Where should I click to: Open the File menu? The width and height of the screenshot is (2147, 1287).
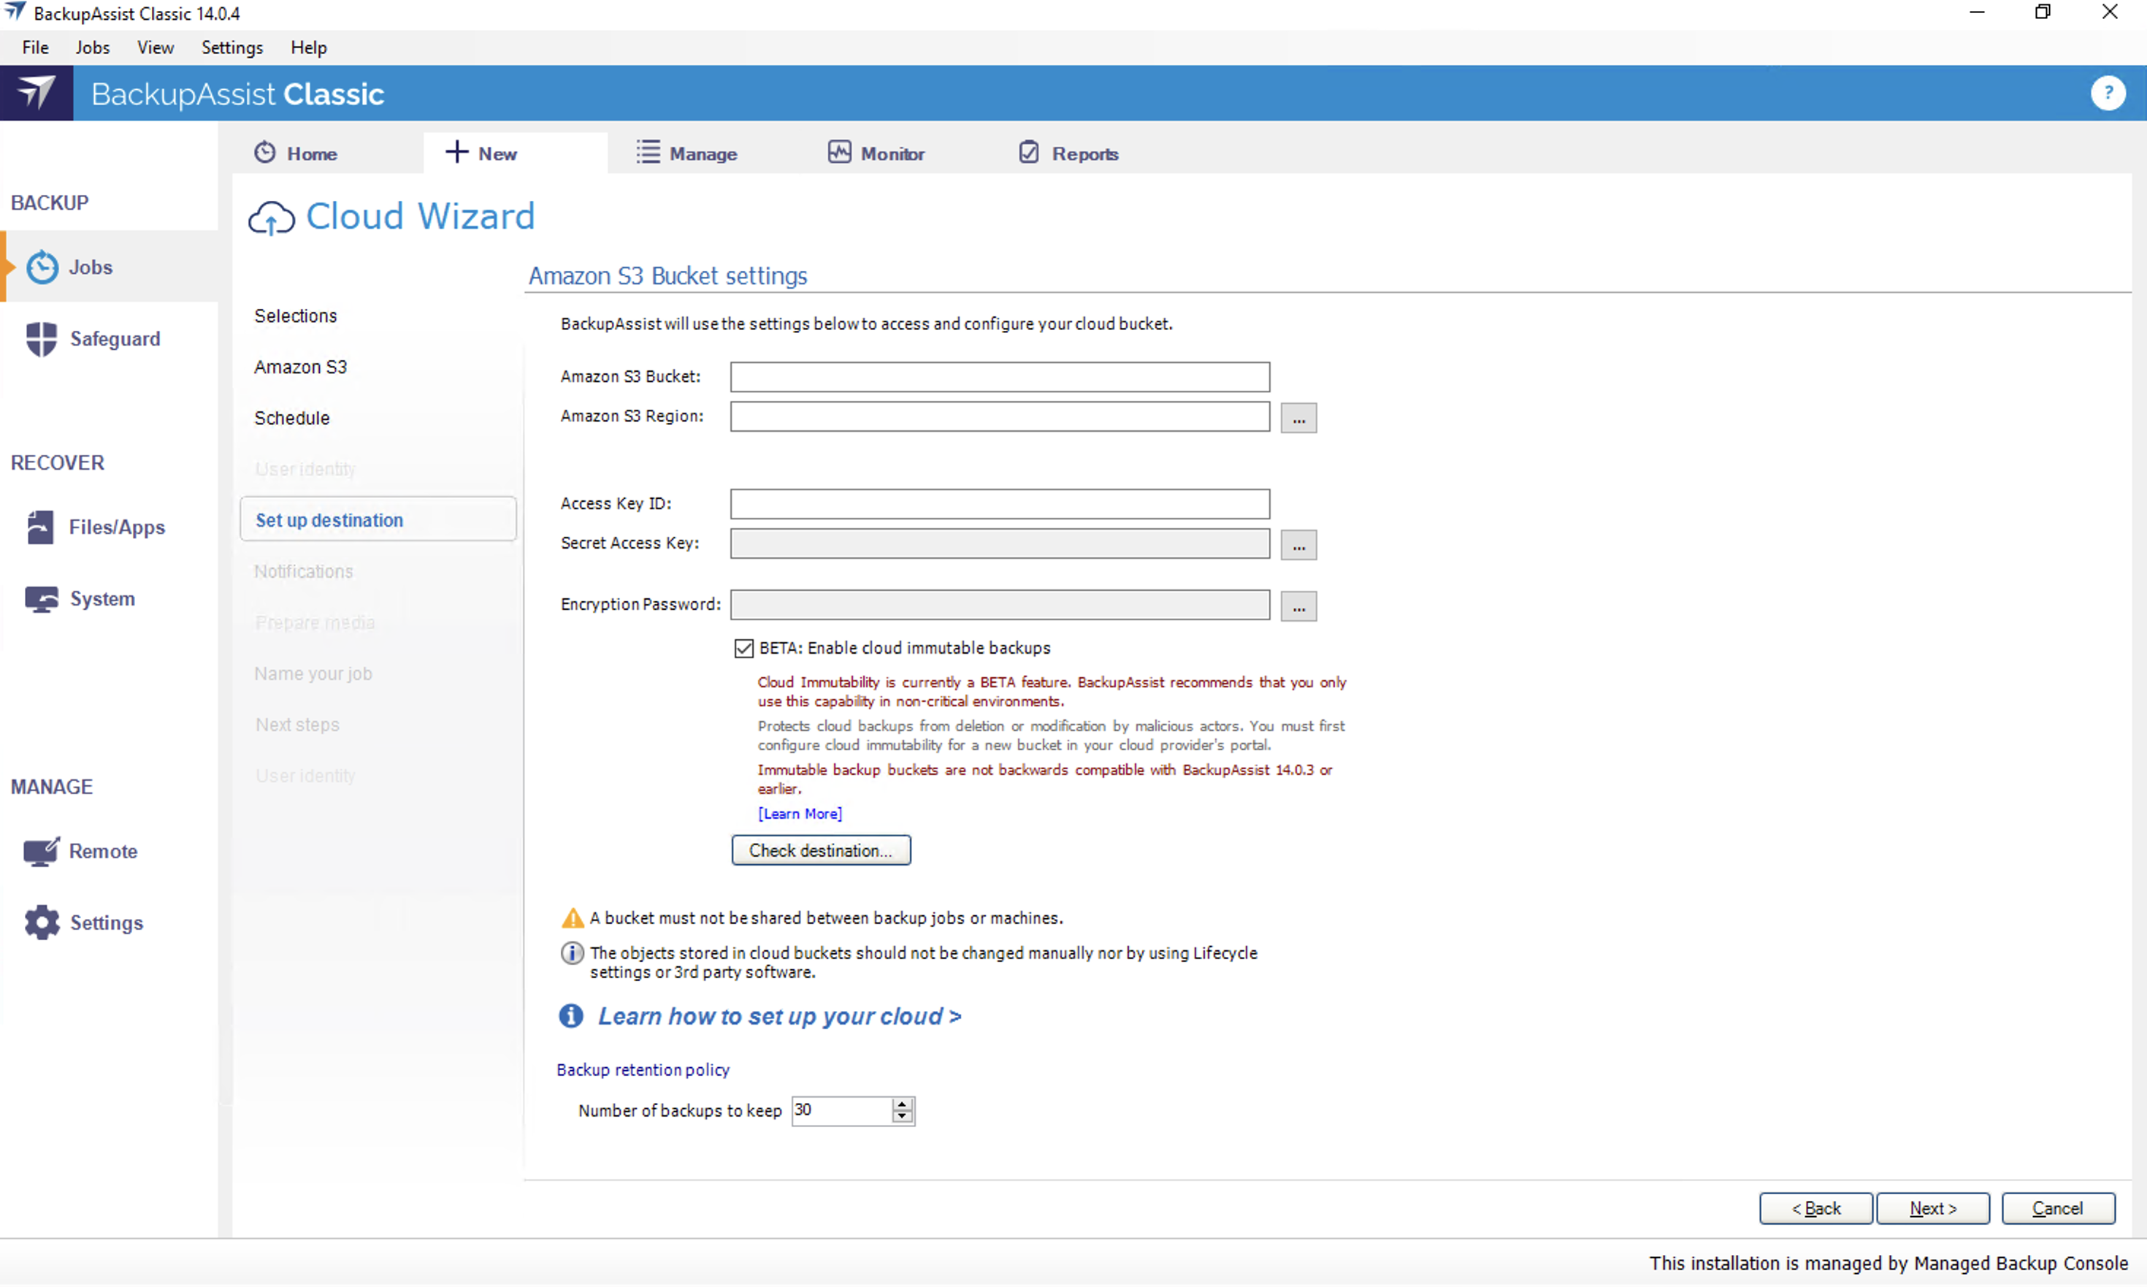[36, 47]
